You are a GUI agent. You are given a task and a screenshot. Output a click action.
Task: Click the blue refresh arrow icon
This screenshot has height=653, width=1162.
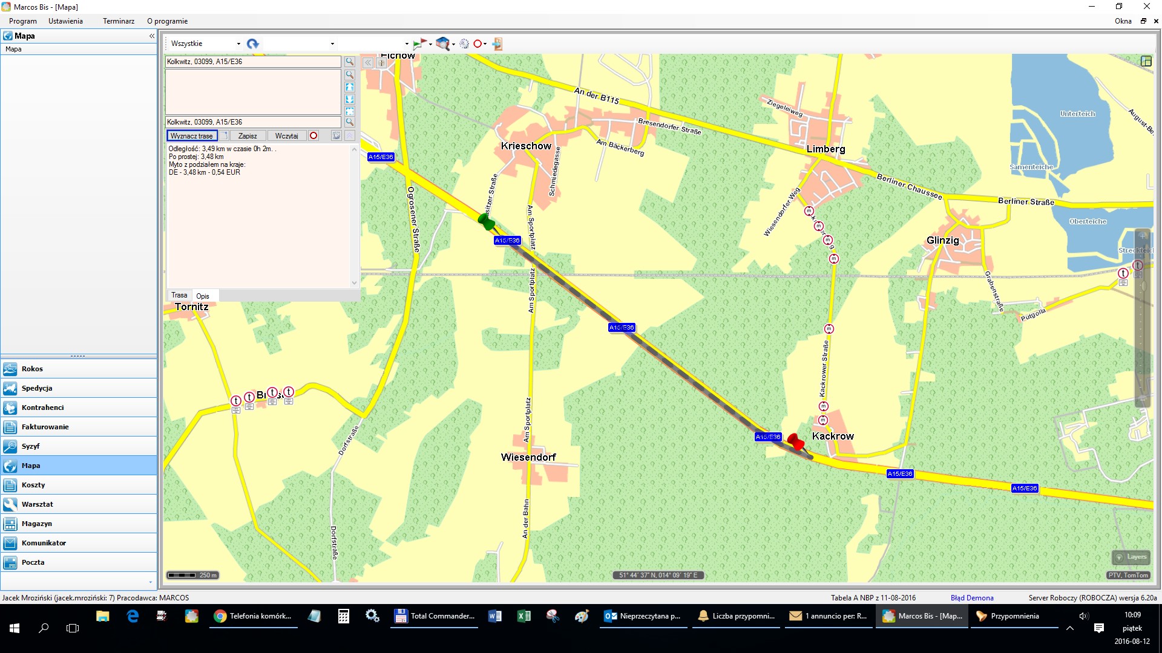[253, 44]
